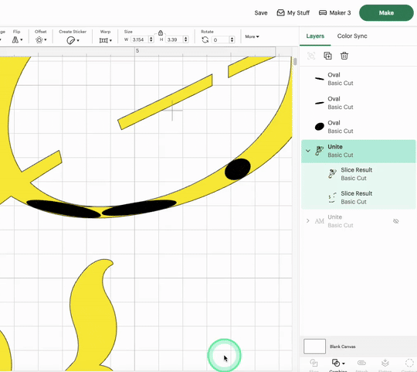Open My Stuff

(293, 13)
